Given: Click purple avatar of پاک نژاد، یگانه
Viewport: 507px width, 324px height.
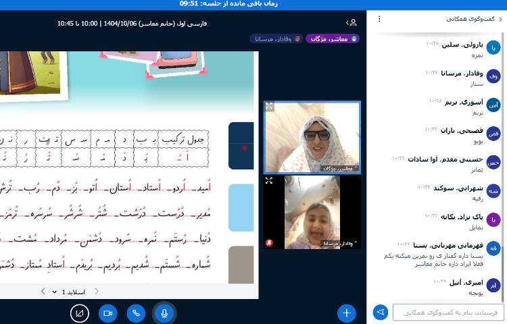Looking at the screenshot, I should click(x=493, y=220).
